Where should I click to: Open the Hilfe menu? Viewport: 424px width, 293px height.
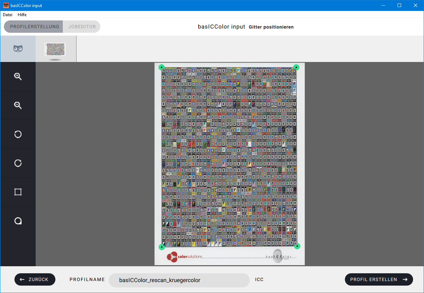pos(22,15)
